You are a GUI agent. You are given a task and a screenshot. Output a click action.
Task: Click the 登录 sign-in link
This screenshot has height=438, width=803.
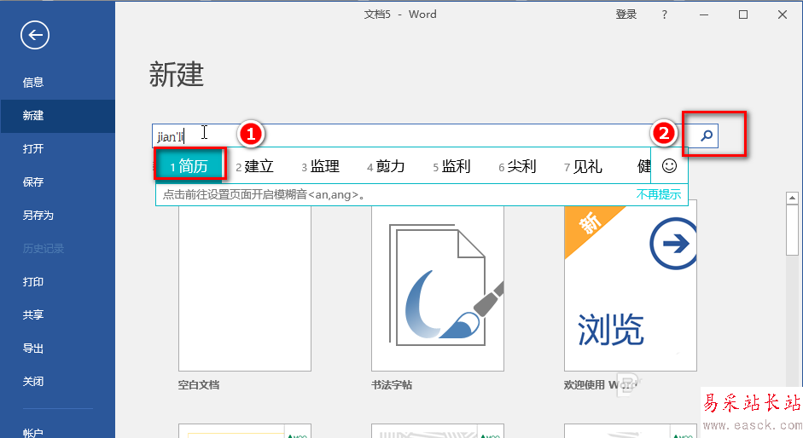(x=626, y=14)
